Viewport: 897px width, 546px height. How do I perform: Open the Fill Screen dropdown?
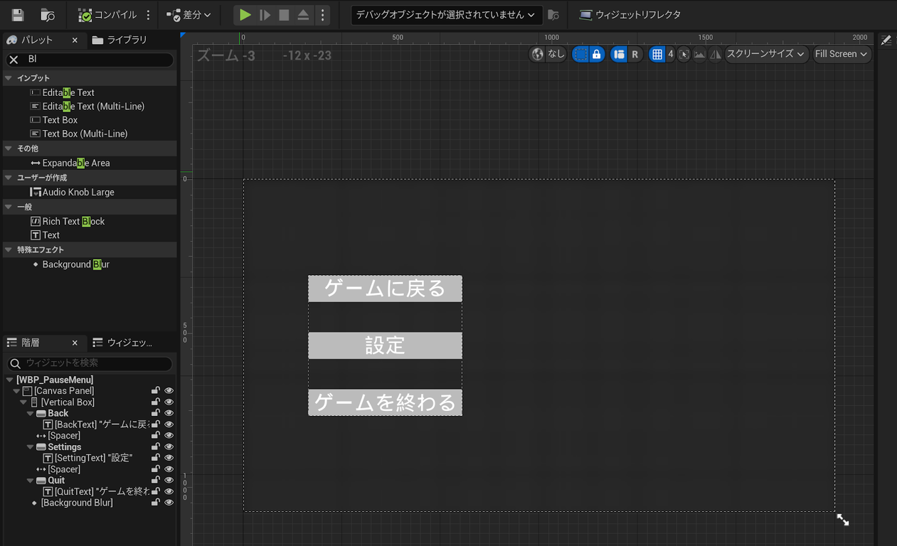pos(841,54)
